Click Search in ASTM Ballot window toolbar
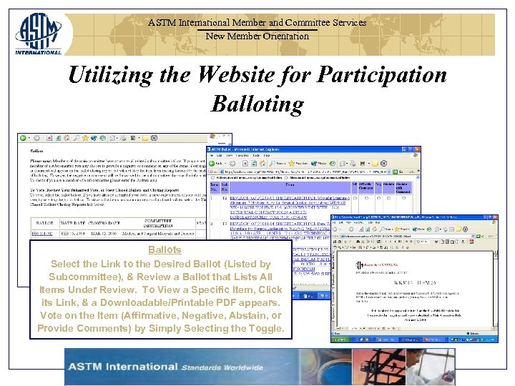 [278, 164]
